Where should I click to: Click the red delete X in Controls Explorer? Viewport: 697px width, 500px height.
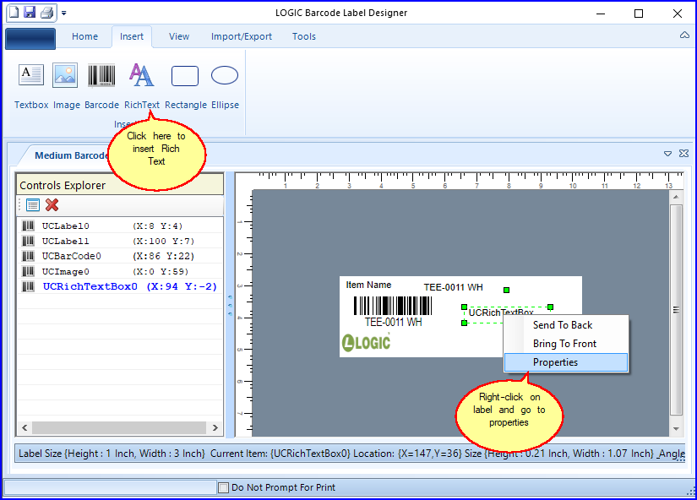point(52,205)
